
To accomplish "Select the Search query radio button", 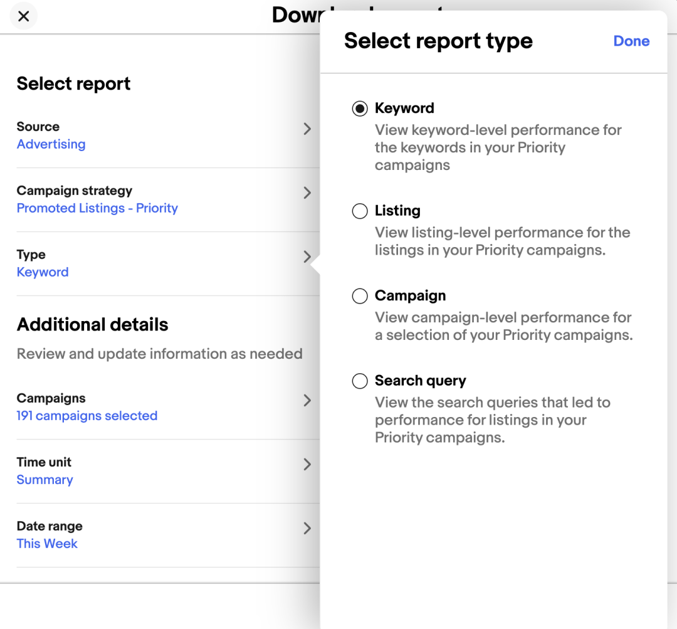I will [360, 381].
